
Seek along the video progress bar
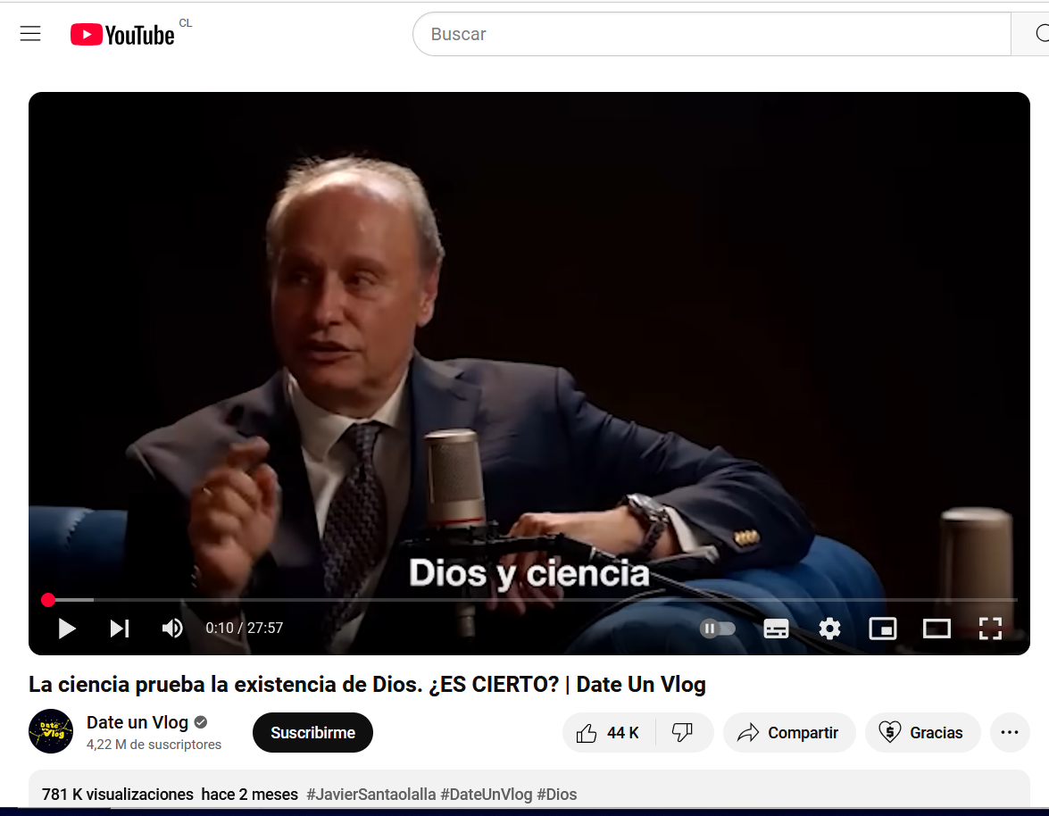coord(532,600)
